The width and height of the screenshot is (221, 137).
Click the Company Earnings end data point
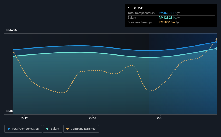pos(216,39)
